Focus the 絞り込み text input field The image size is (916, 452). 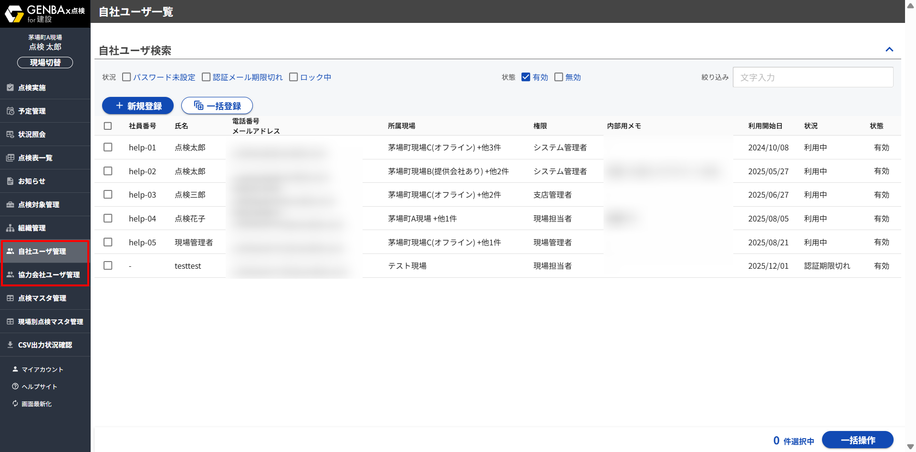tap(812, 77)
